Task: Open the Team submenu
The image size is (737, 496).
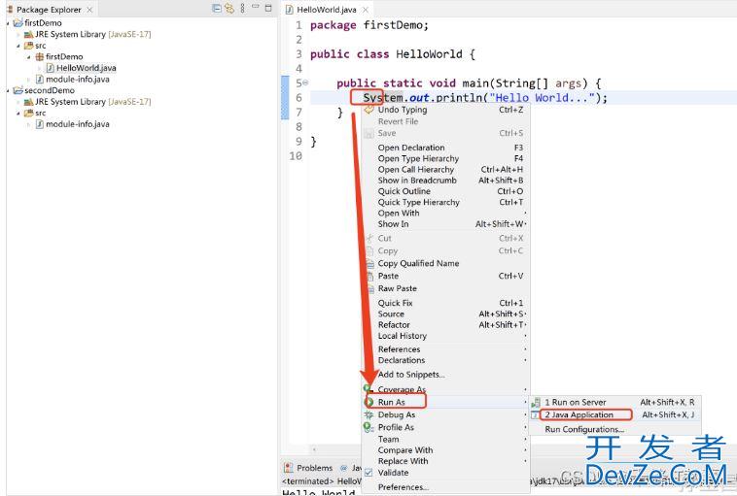Action: coord(445,440)
